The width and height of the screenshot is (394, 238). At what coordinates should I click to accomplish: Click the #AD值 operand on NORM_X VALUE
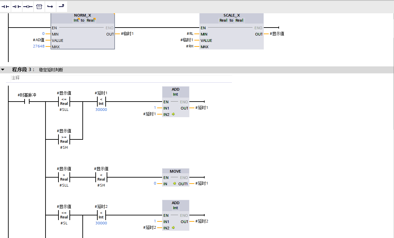point(39,40)
